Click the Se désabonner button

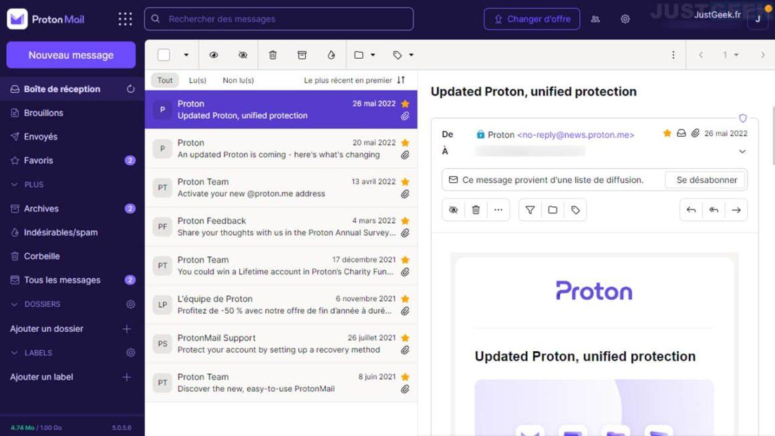pos(706,180)
